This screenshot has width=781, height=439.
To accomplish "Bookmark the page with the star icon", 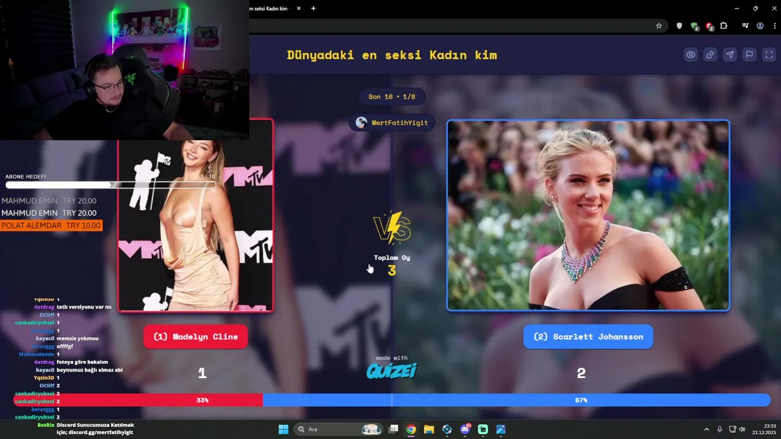I will point(659,26).
